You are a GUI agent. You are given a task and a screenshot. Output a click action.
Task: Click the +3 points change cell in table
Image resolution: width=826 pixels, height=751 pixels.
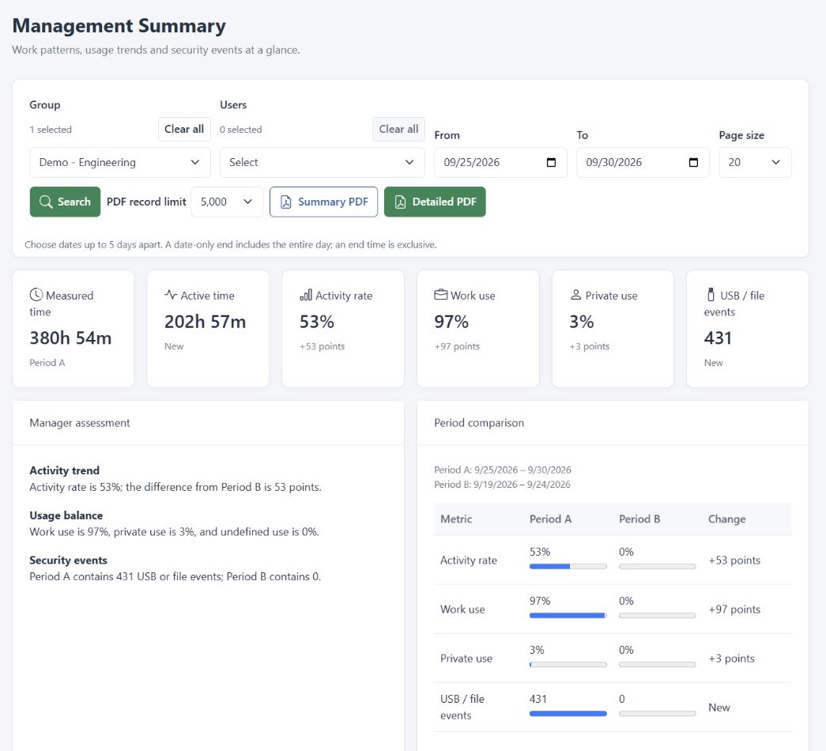pyautogui.click(x=731, y=659)
